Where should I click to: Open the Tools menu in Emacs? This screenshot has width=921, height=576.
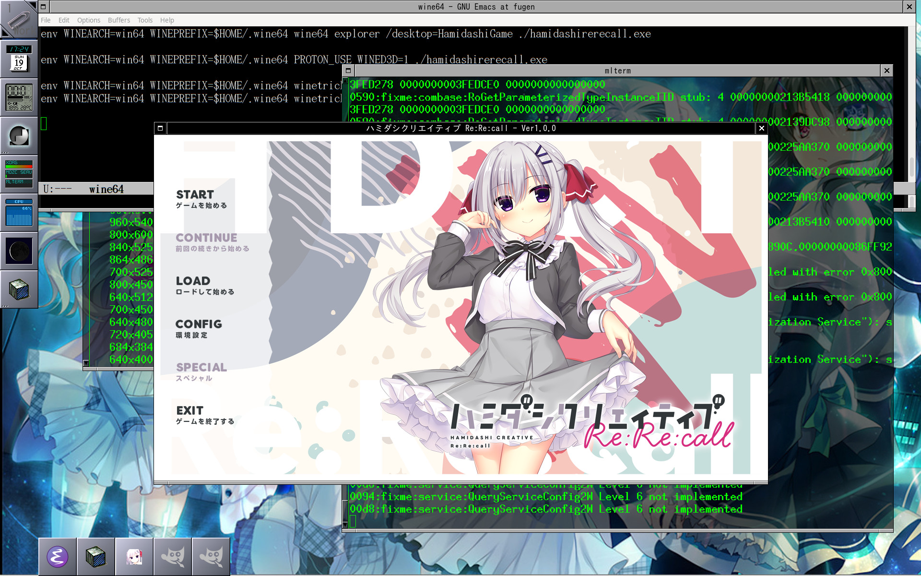click(x=145, y=20)
